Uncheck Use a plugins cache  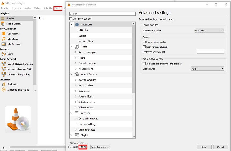[144, 42]
